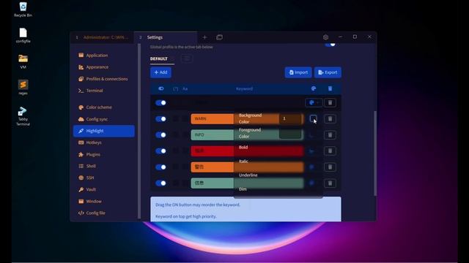Delete the INFO keyword row
469x263 pixels.
coord(330,134)
